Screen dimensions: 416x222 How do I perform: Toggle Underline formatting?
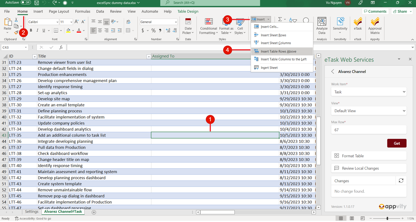point(44,31)
